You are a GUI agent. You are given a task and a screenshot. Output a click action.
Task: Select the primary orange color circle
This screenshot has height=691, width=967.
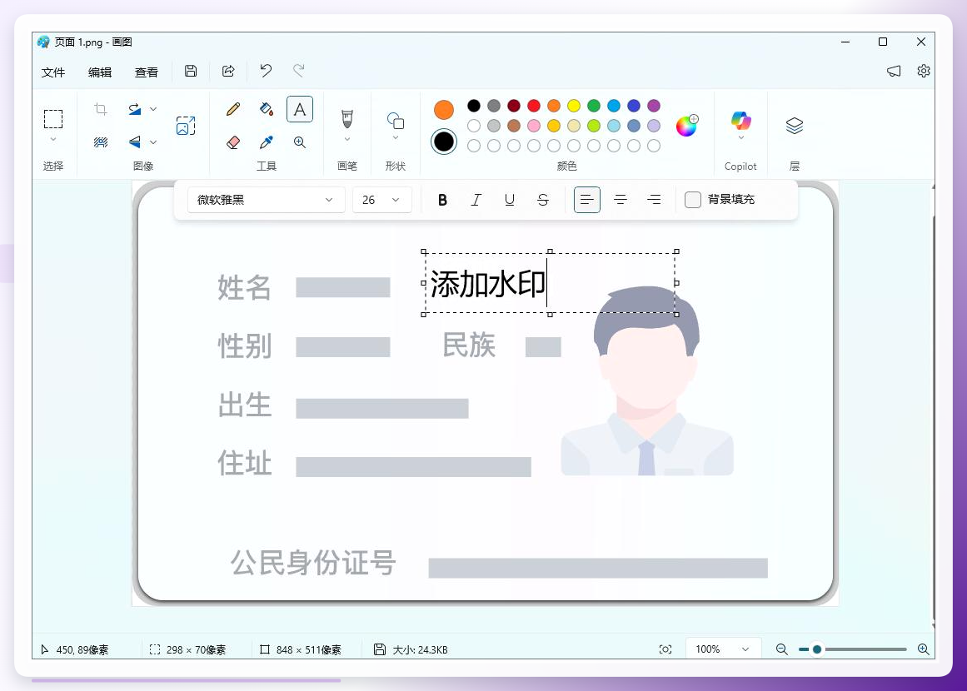coord(443,110)
